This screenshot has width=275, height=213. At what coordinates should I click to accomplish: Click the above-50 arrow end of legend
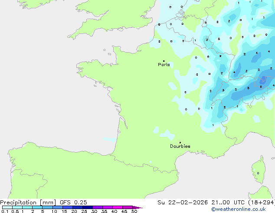(x=137, y=207)
